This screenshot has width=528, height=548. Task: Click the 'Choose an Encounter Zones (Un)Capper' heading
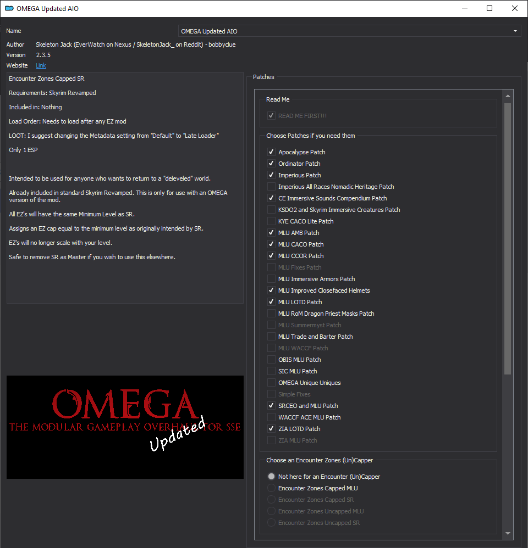click(320, 460)
